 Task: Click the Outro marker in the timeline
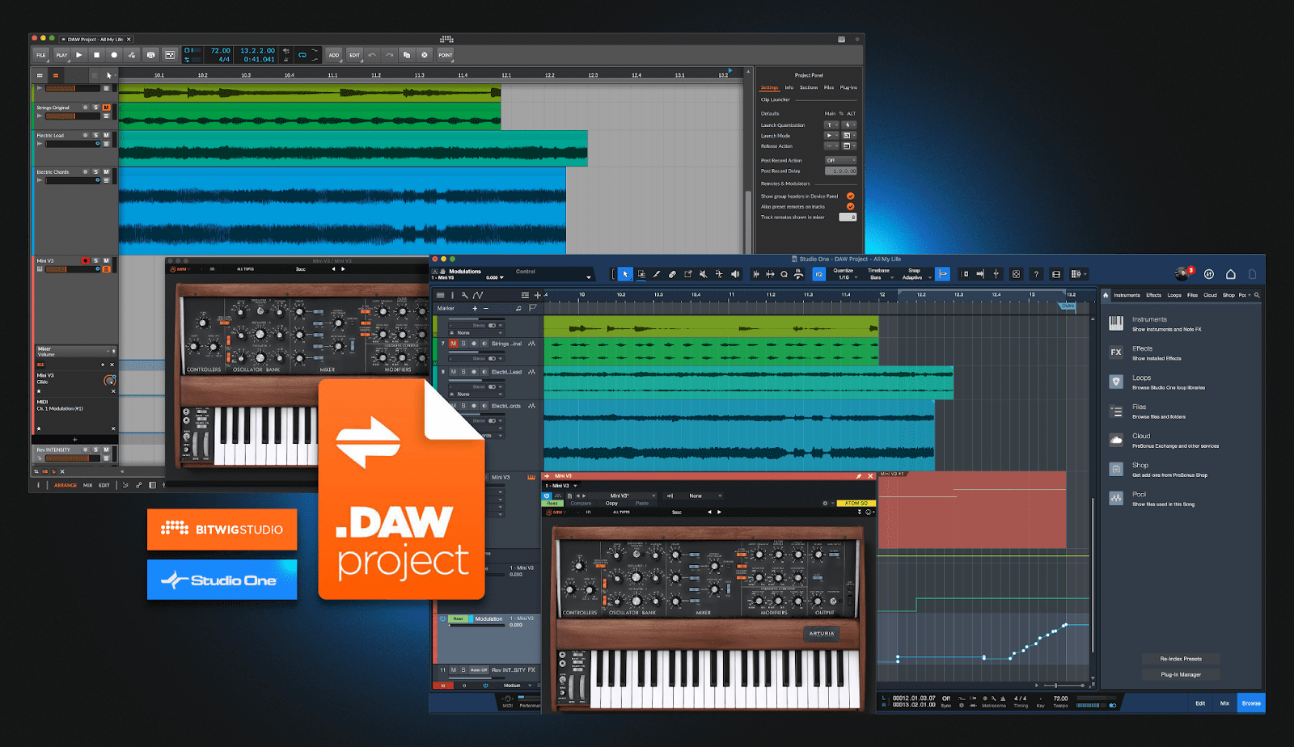click(x=1068, y=306)
